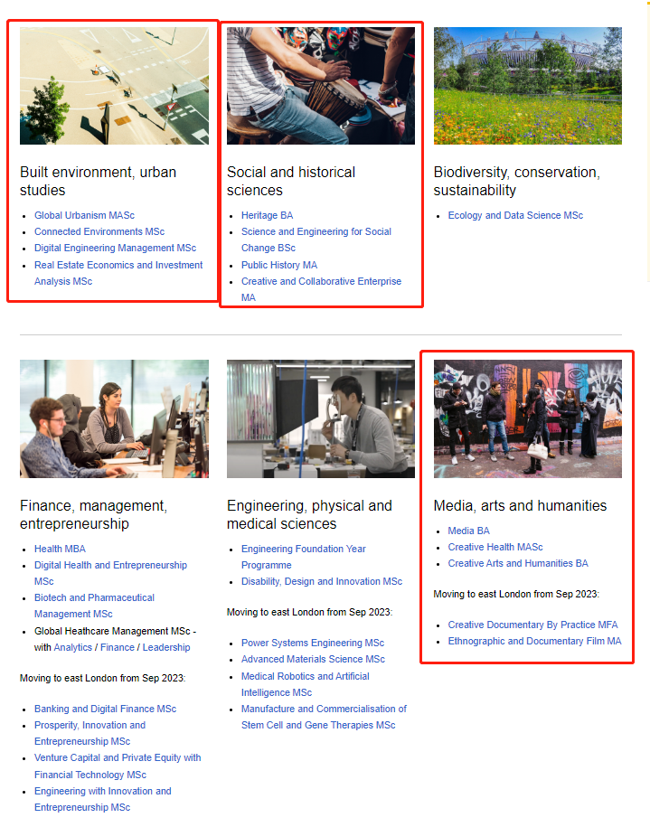Image resolution: width=650 pixels, height=827 pixels.
Task: Click the wildflower meadow stadium photo
Action: (528, 86)
